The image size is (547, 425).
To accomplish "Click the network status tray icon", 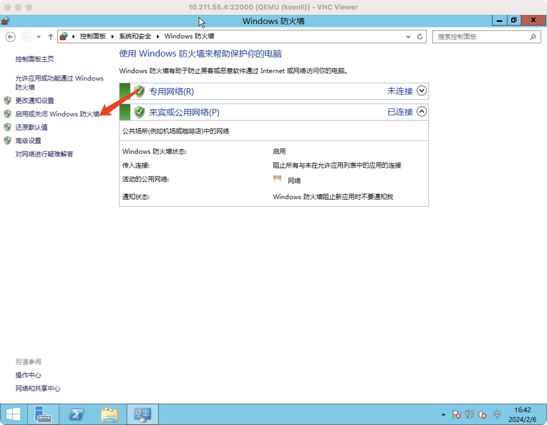I will pos(469,414).
